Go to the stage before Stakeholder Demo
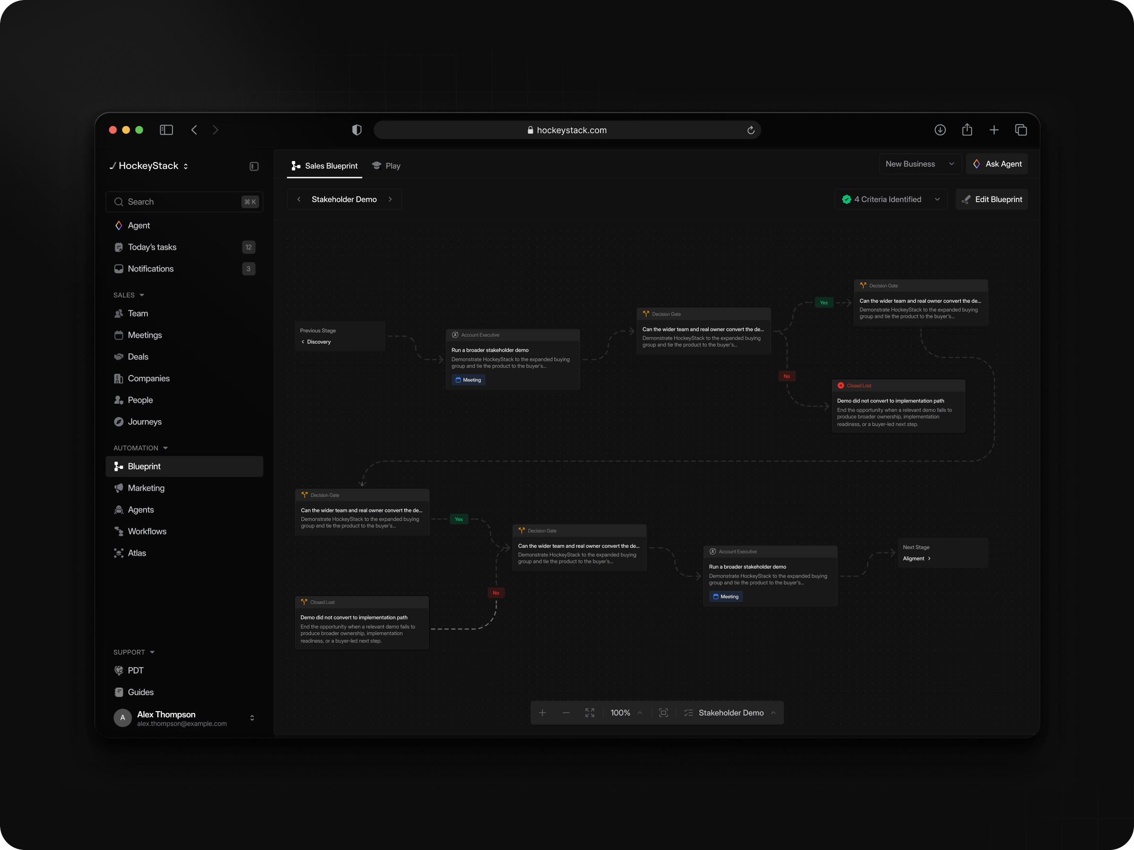The width and height of the screenshot is (1134, 850). pos(299,199)
